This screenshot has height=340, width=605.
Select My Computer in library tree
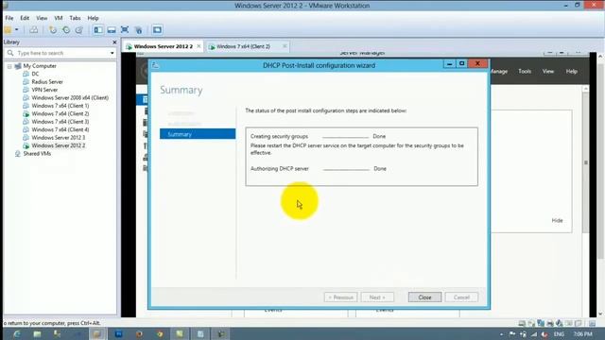(x=40, y=66)
